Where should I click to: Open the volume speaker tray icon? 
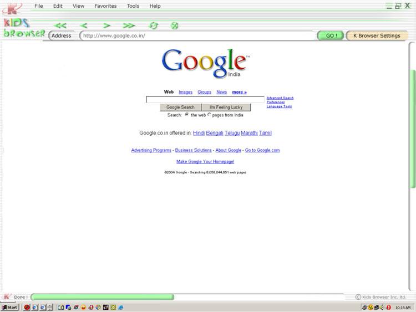click(x=382, y=308)
